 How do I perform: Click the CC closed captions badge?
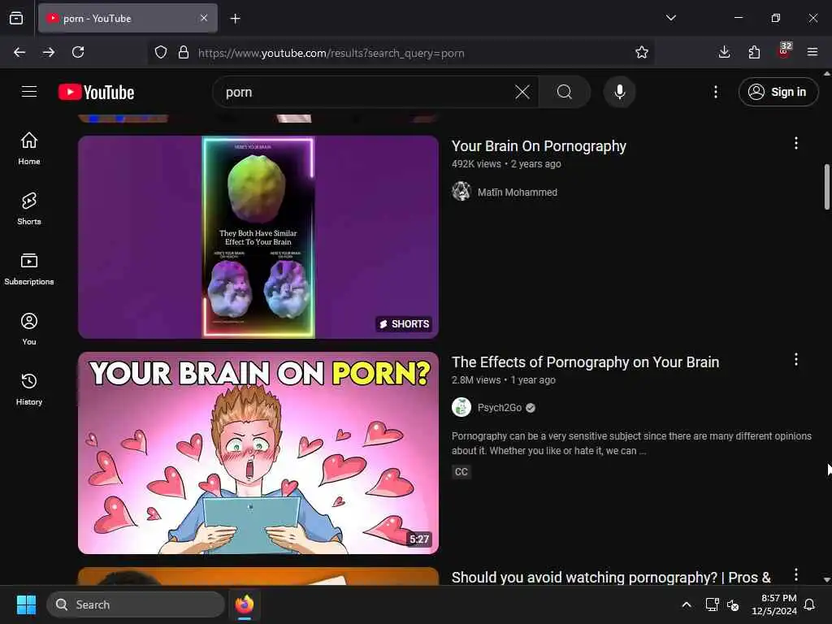click(x=461, y=472)
